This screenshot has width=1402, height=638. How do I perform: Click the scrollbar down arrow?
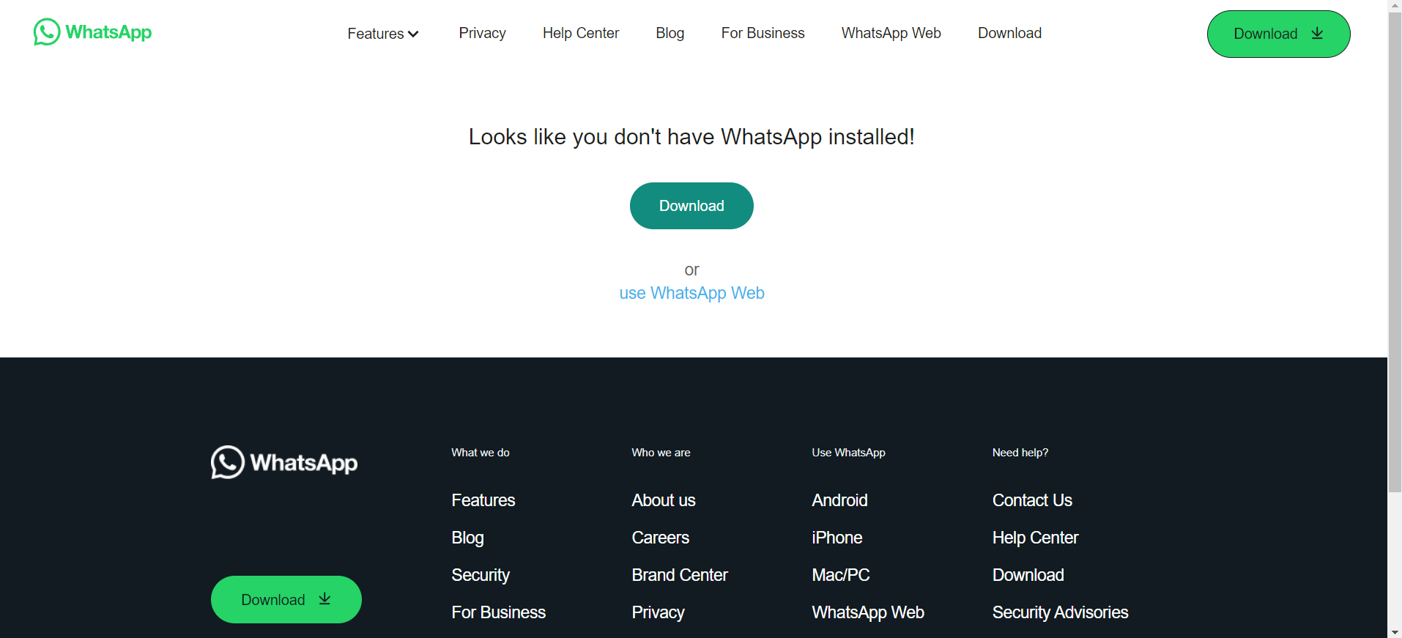[1395, 631]
